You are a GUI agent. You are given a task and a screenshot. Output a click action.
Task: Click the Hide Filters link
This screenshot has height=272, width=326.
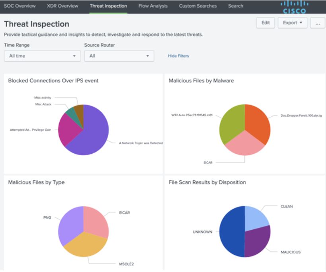click(x=179, y=56)
